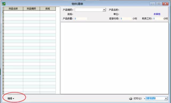Screen dimensions: 171x103
Task: Maximize the 物料清单 window
Action: (159, 4)
